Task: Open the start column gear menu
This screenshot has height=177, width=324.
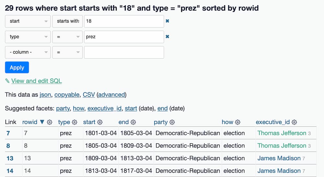Action: point(100,122)
